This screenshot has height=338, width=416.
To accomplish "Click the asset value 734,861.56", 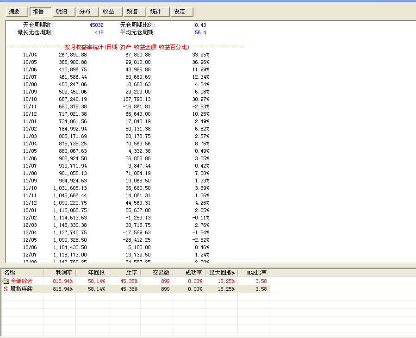I will coord(73,122).
